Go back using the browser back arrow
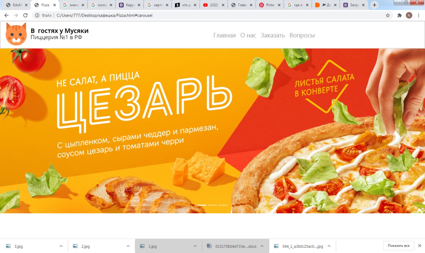 (x=6, y=15)
